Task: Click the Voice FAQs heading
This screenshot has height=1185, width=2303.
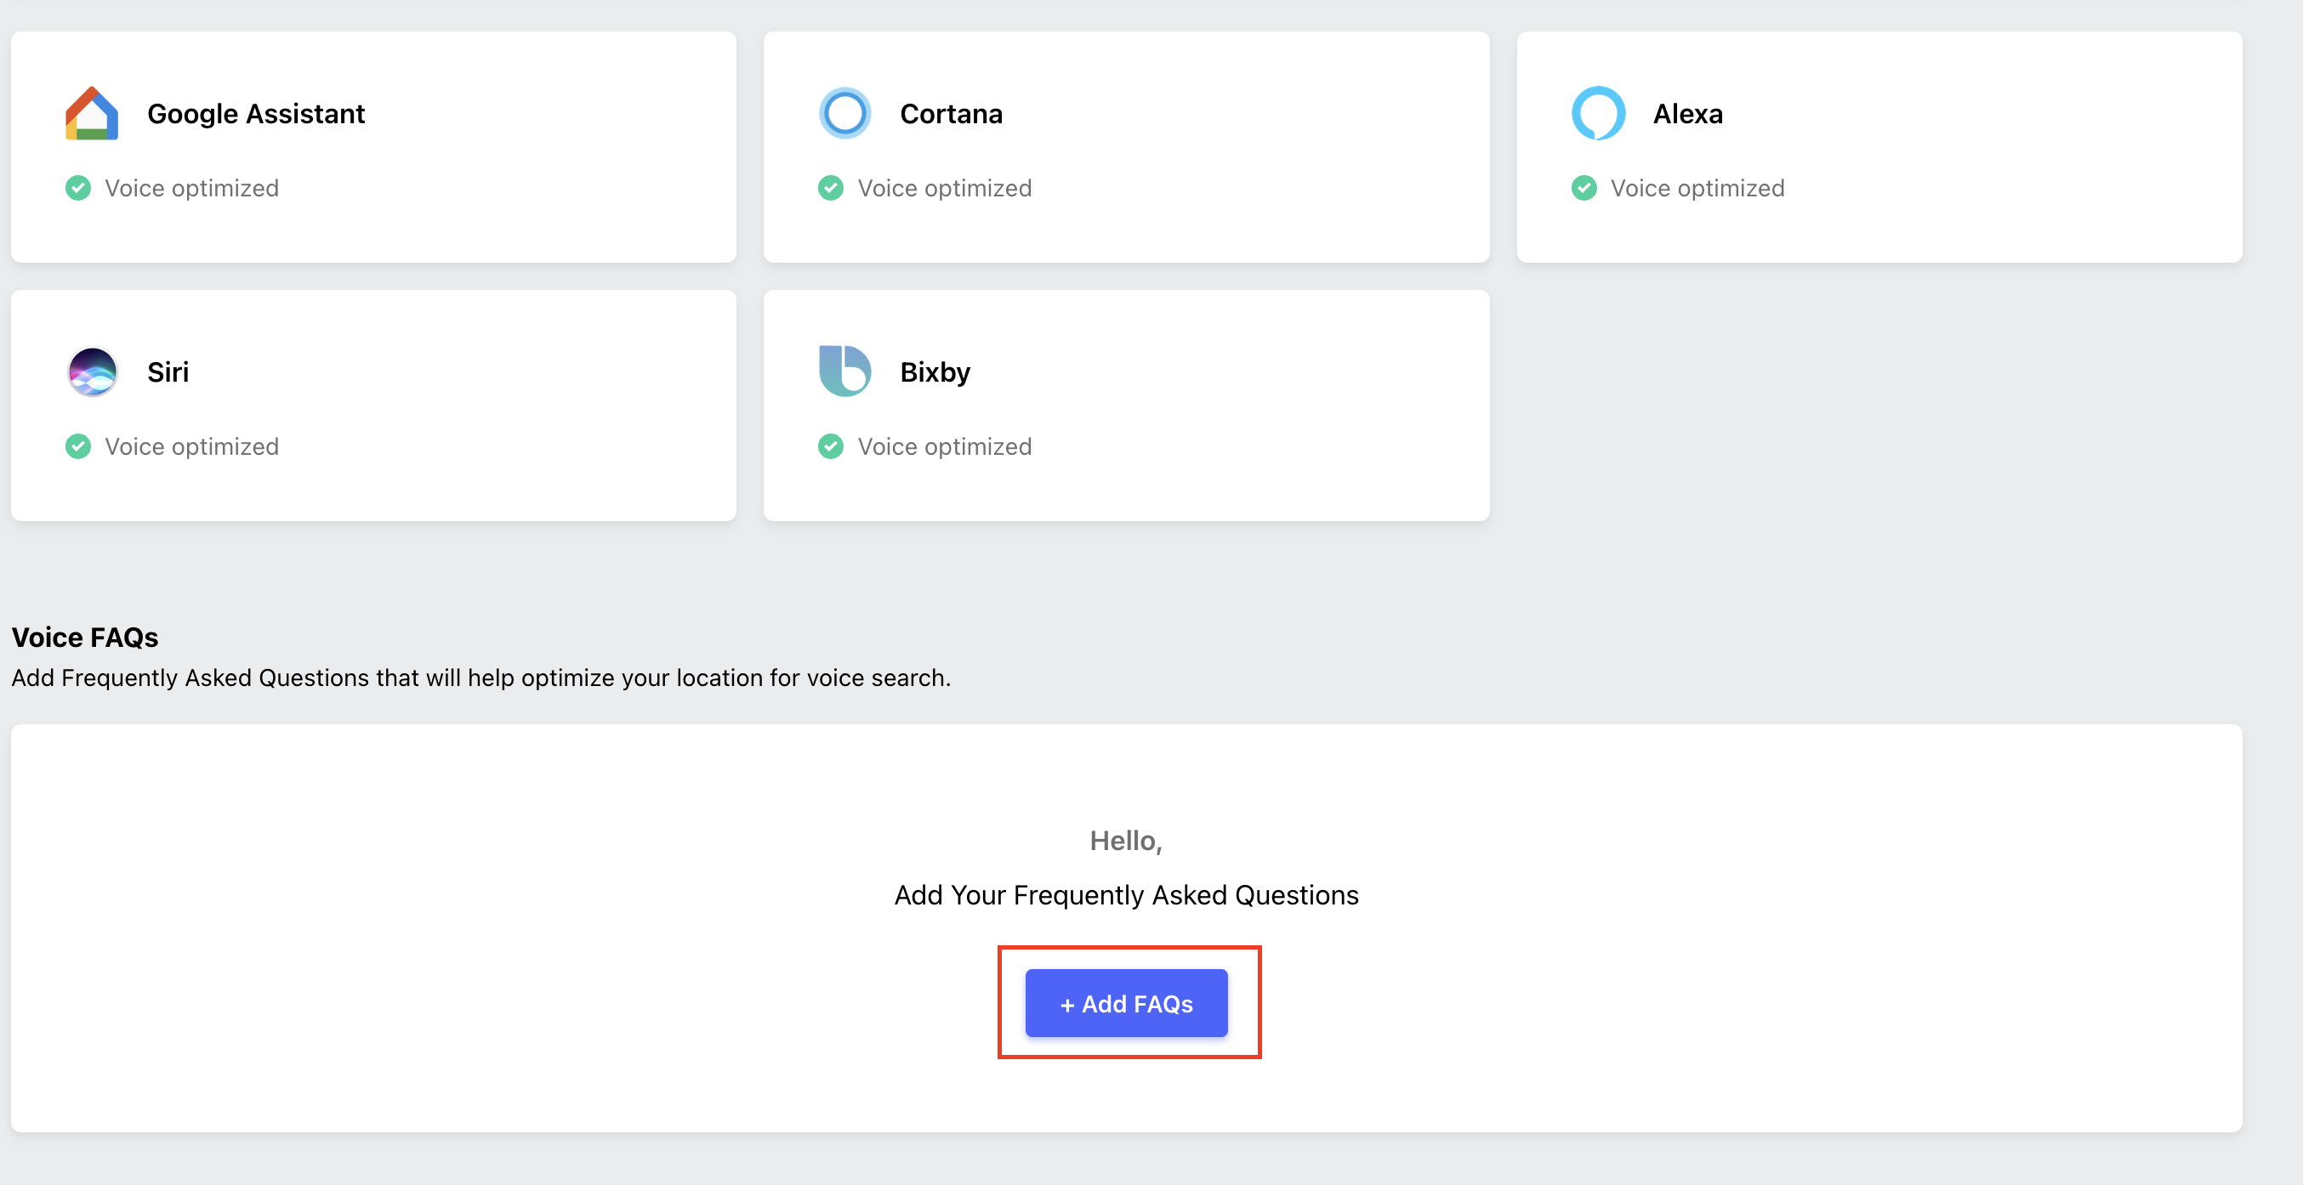Action: tap(85, 638)
